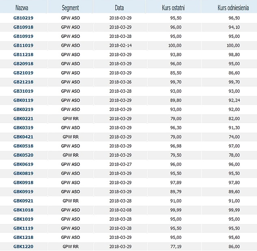Select the GB21218 instrument name
The width and height of the screenshot is (257, 251).
click(x=23, y=82)
